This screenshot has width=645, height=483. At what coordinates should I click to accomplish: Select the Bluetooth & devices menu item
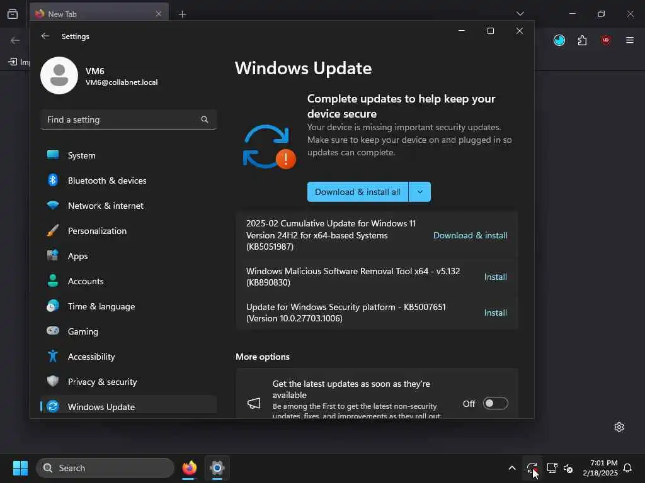pos(128,180)
